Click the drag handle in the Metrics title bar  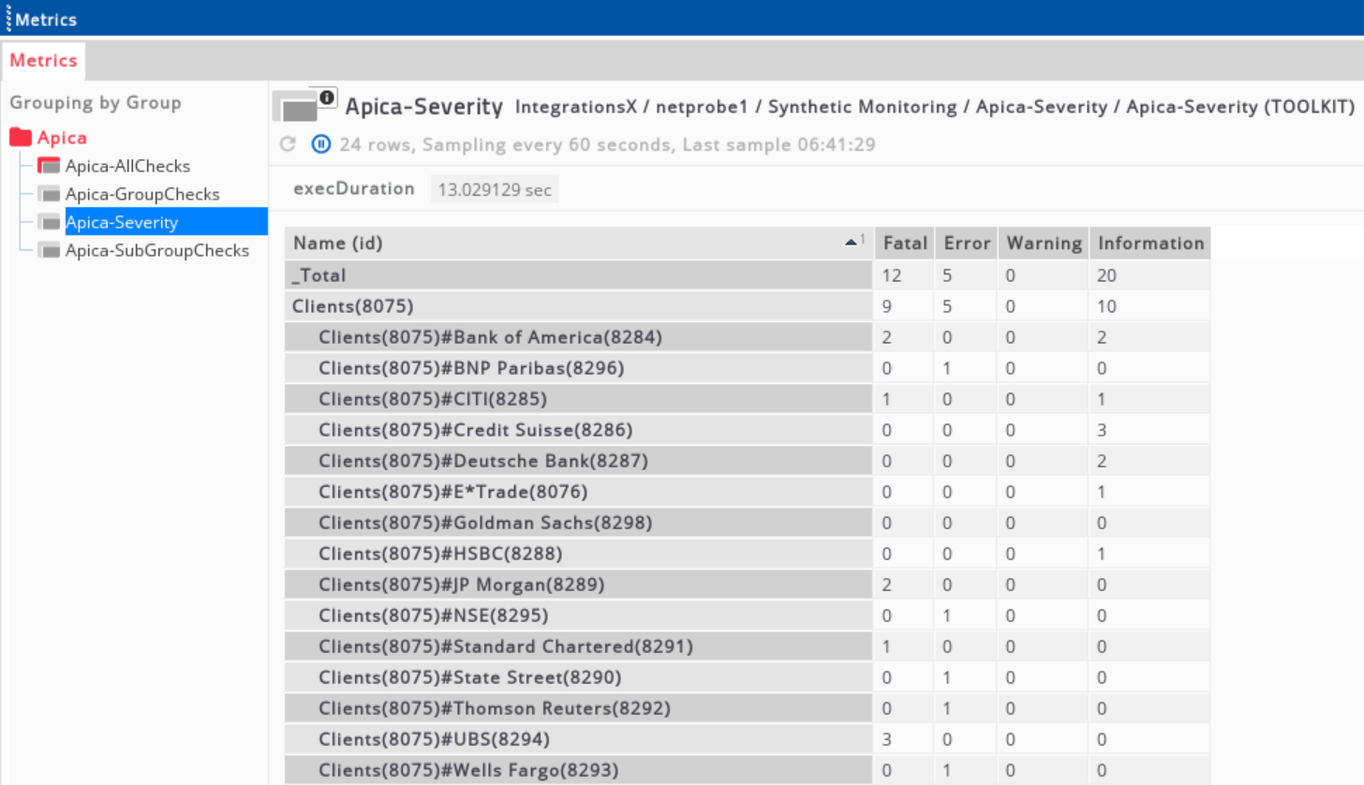pyautogui.click(x=7, y=19)
